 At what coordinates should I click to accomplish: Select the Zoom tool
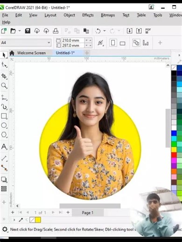point(4,86)
